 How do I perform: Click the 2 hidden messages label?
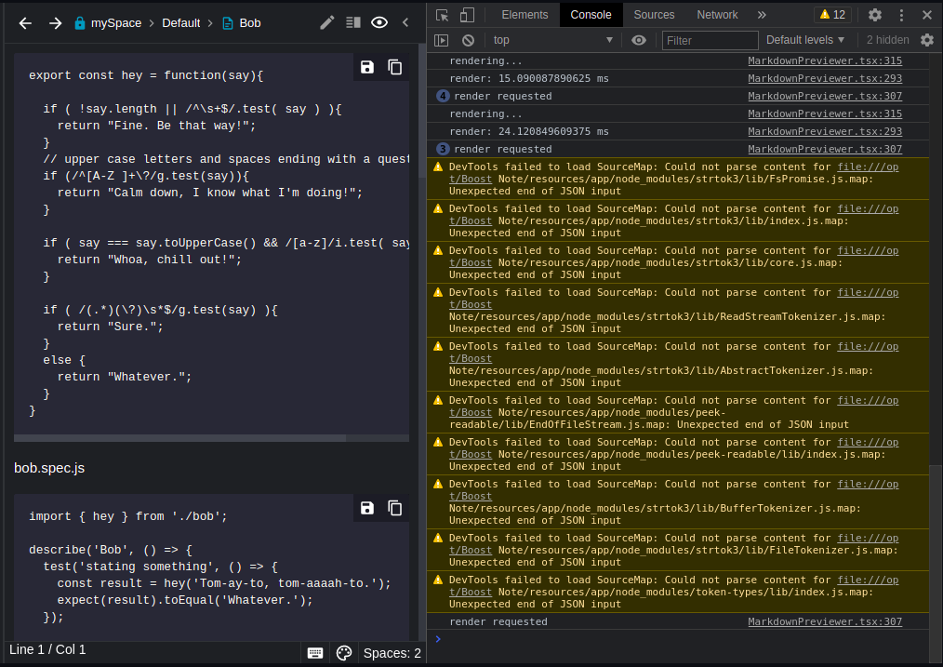point(887,40)
